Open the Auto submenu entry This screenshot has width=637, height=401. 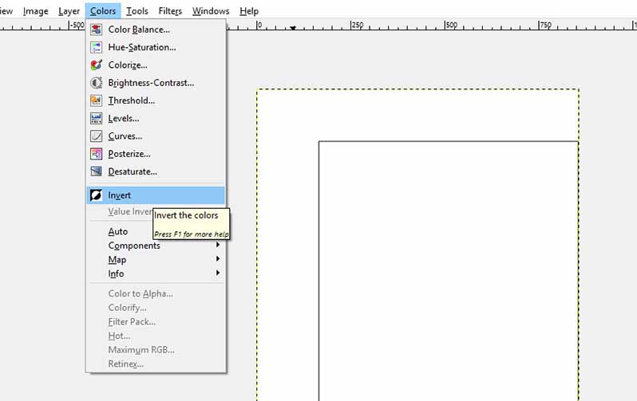(x=118, y=231)
